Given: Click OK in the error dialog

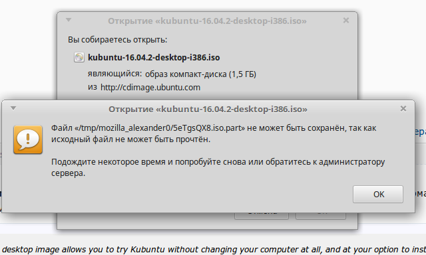Looking at the screenshot, I should tap(378, 195).
